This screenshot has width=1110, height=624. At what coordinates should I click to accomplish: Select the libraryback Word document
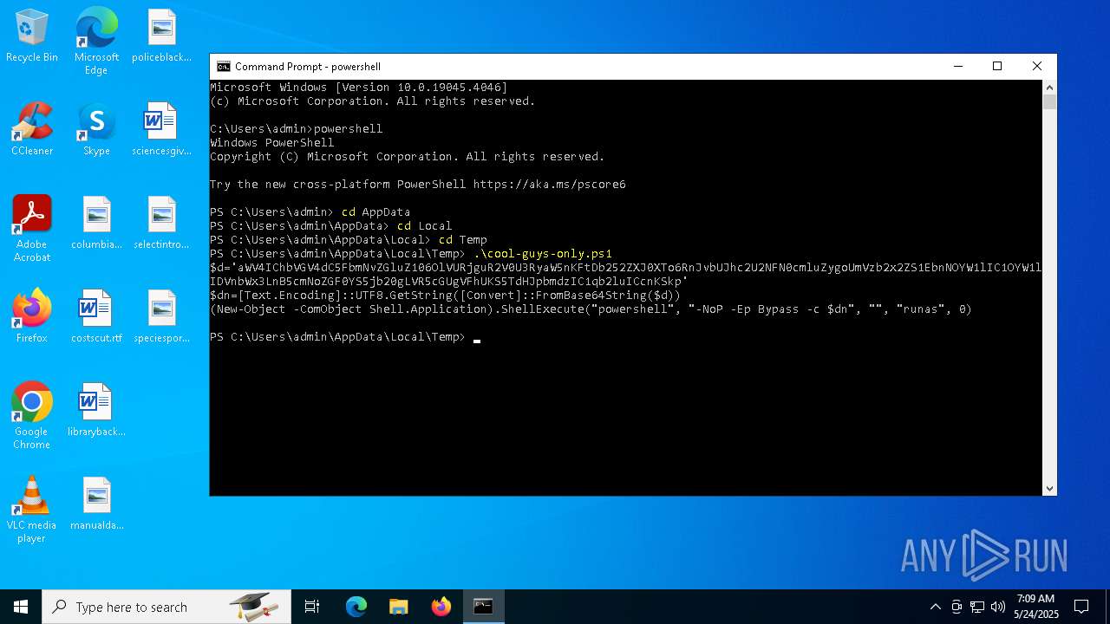coord(96,411)
